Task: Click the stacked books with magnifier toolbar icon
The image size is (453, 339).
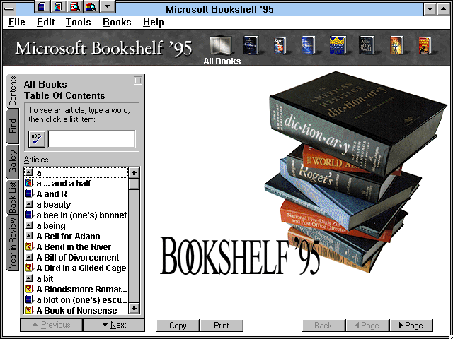Action: pyautogui.click(x=91, y=6)
